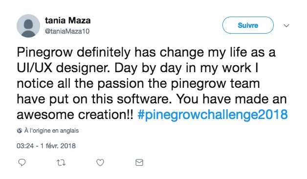This screenshot has width=307, height=179.
Task: Like the tweet with the heart icon
Action: point(100,162)
